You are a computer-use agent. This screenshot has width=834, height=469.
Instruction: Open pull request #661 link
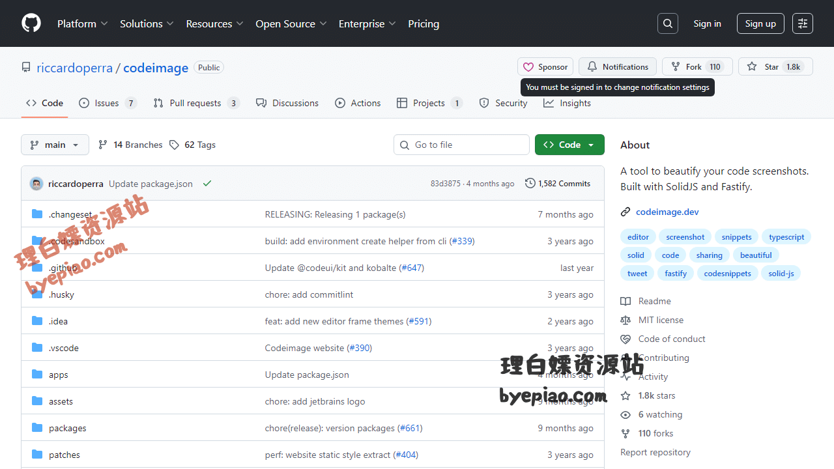pyautogui.click(x=410, y=428)
